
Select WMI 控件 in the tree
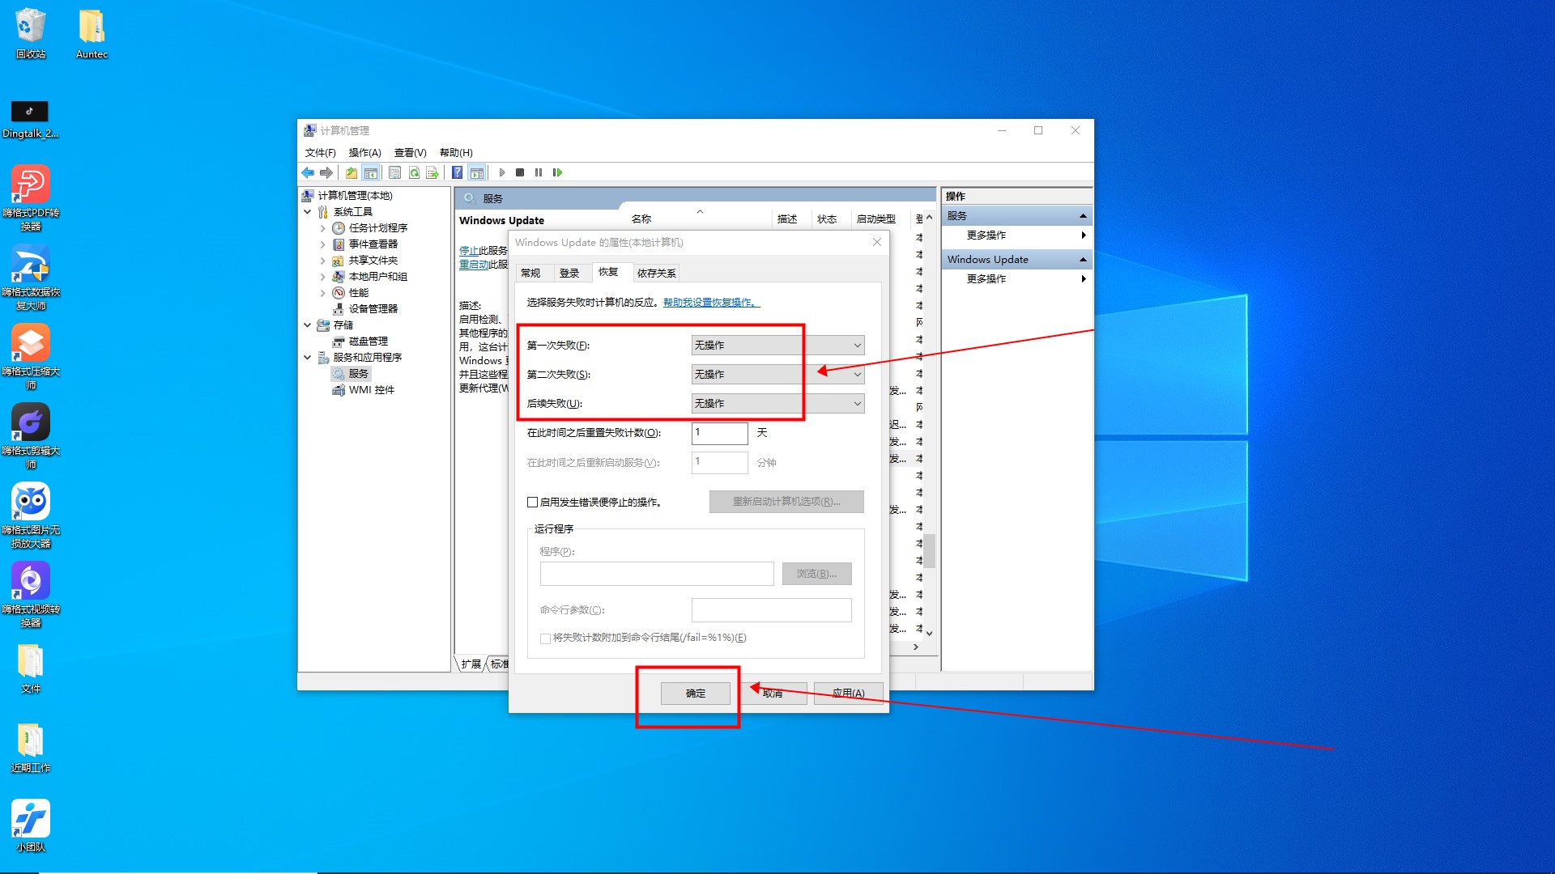coord(372,390)
